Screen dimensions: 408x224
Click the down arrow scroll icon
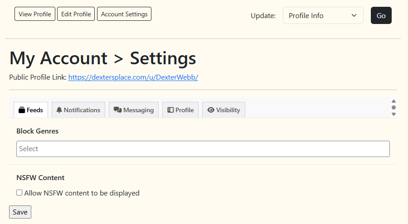coord(393,114)
